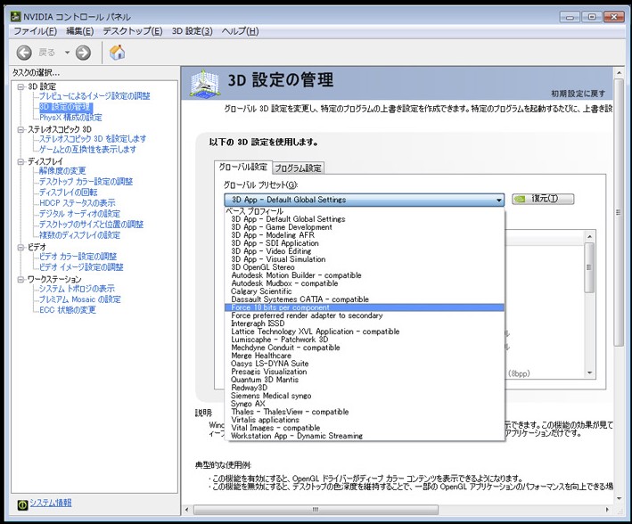Open HDCP ステータスの表示
632x524 pixels.
click(x=77, y=203)
